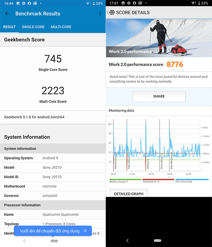This screenshot has width=212, height=247.
Task: Tap the PCMark navigation back chevron
Action: 128,241
